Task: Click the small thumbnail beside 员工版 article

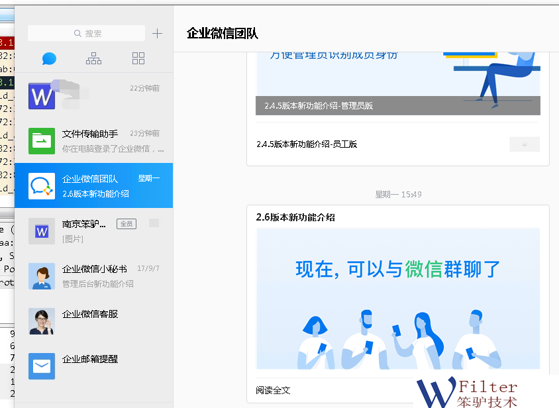Action: pyautogui.click(x=525, y=144)
